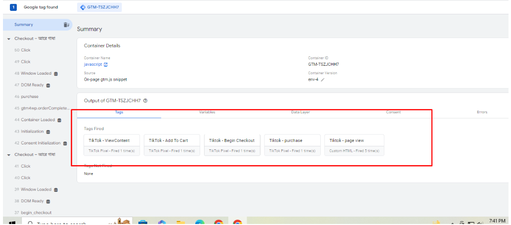
Task: Open the TikTok - ViewContent tag card
Action: [112, 145]
